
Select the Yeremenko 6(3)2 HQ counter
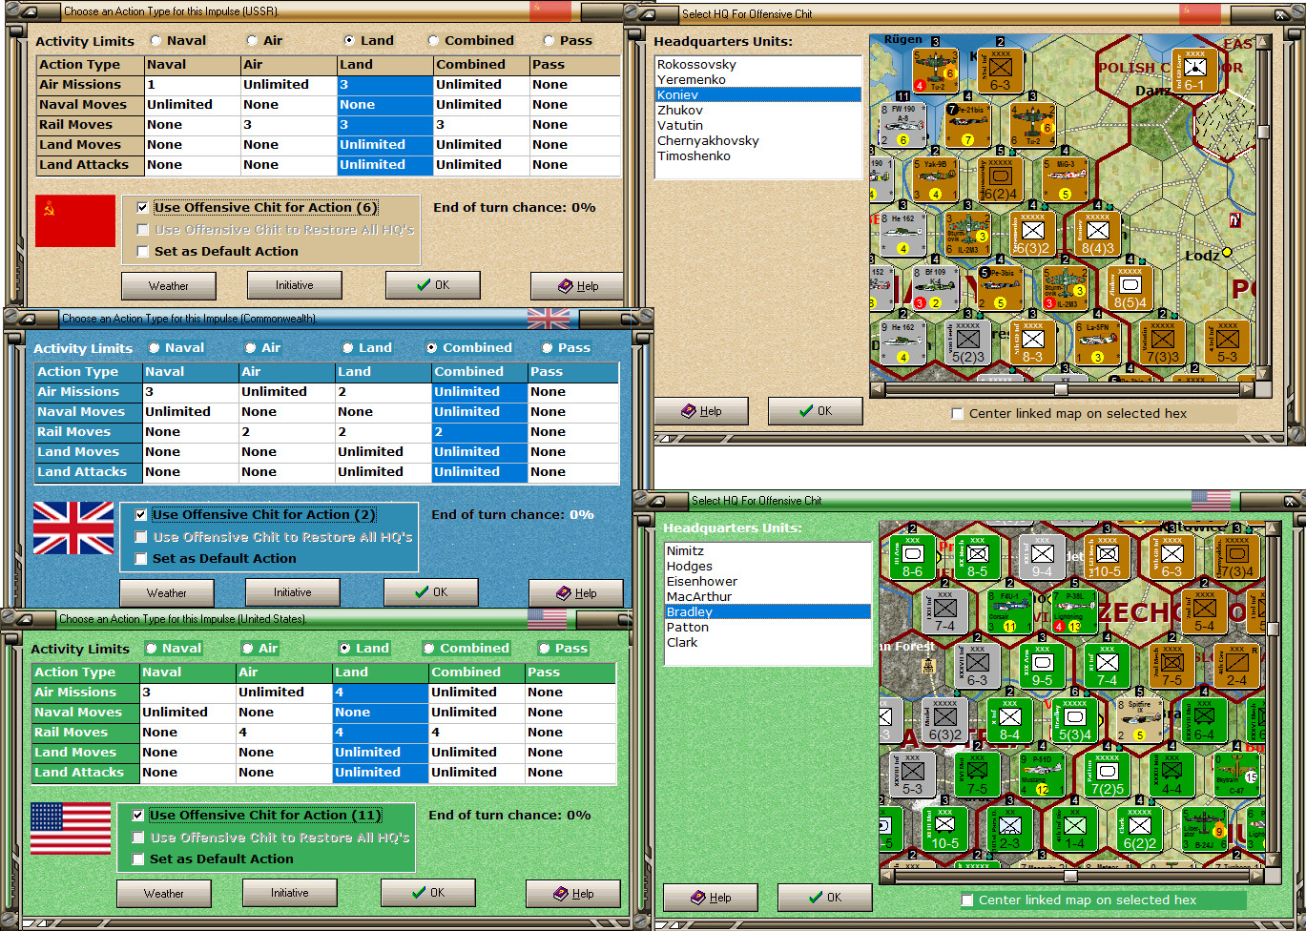click(1032, 235)
